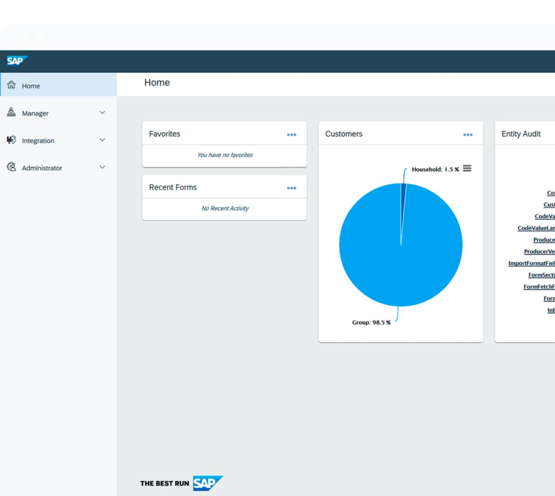The image size is (555, 496).
Task: Open the pie chart hamburger menu
Action: tap(467, 169)
